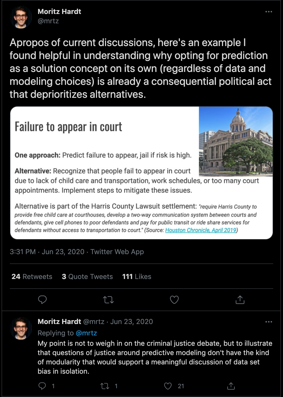283x397 pixels.
Task: Enlarge the Failure to appear in court image
Action: 141,173
